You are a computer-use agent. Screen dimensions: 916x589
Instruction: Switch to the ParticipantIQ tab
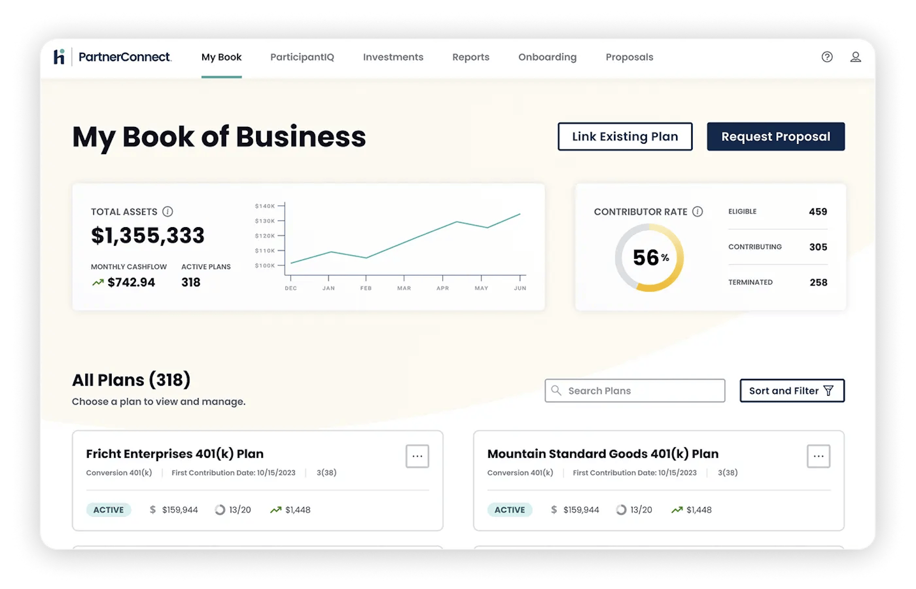pos(302,57)
